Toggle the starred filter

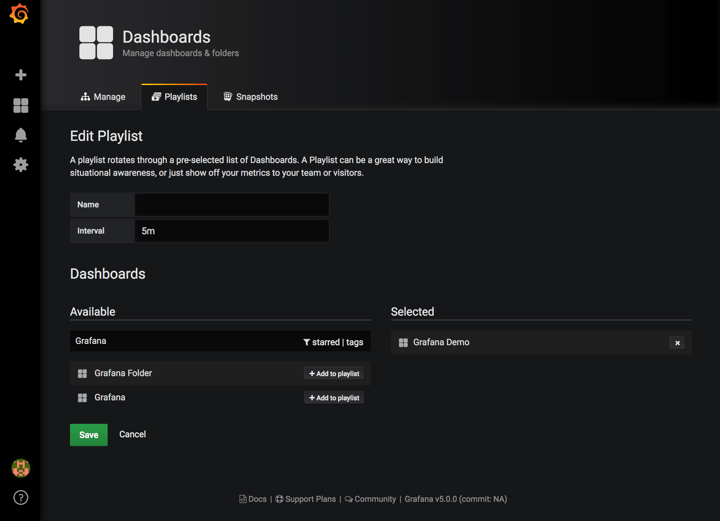coord(325,342)
